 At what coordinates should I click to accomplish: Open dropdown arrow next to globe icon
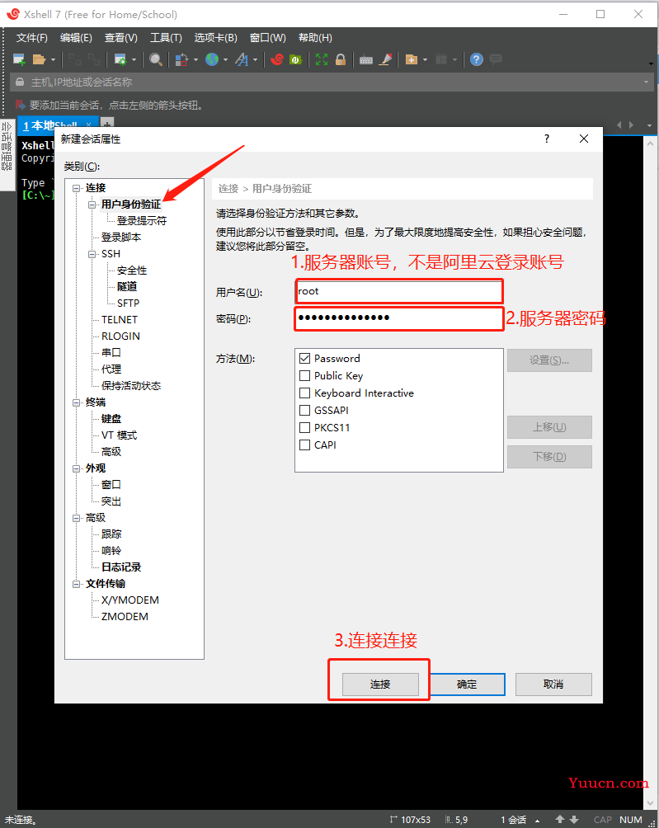point(225,60)
